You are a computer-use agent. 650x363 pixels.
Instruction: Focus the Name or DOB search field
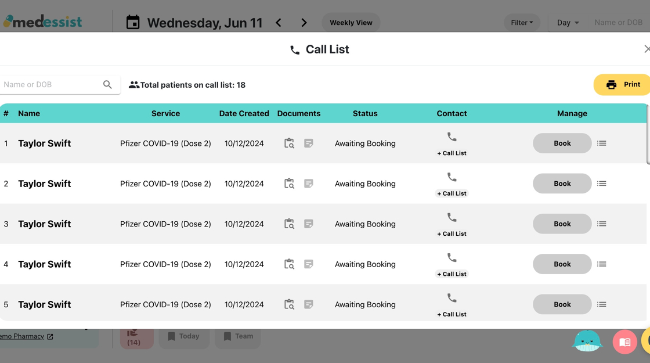(x=51, y=85)
